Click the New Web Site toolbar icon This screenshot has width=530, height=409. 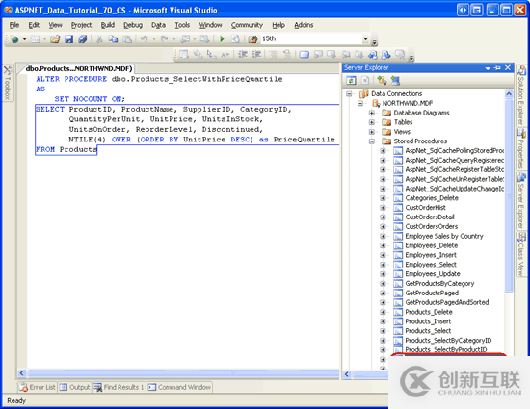(x=14, y=39)
